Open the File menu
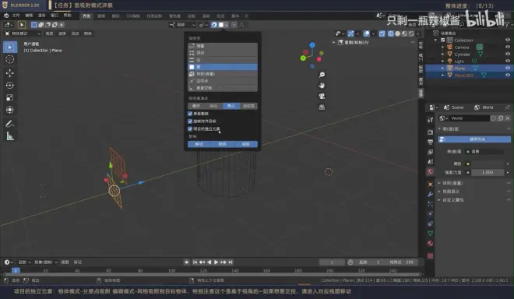The height and width of the screenshot is (299, 514). 16,16
